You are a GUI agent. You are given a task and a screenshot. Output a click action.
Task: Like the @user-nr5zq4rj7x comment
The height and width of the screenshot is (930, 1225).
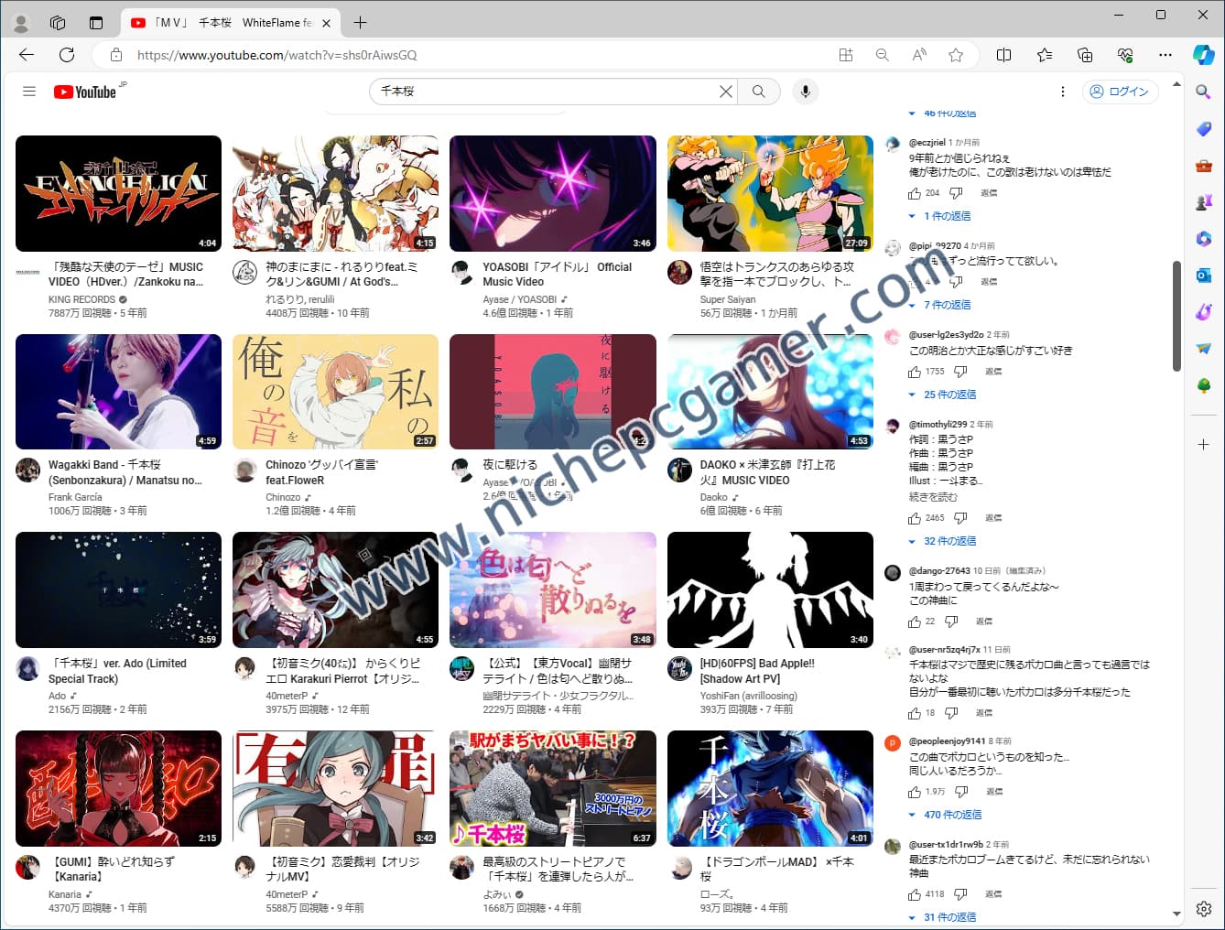click(x=915, y=713)
